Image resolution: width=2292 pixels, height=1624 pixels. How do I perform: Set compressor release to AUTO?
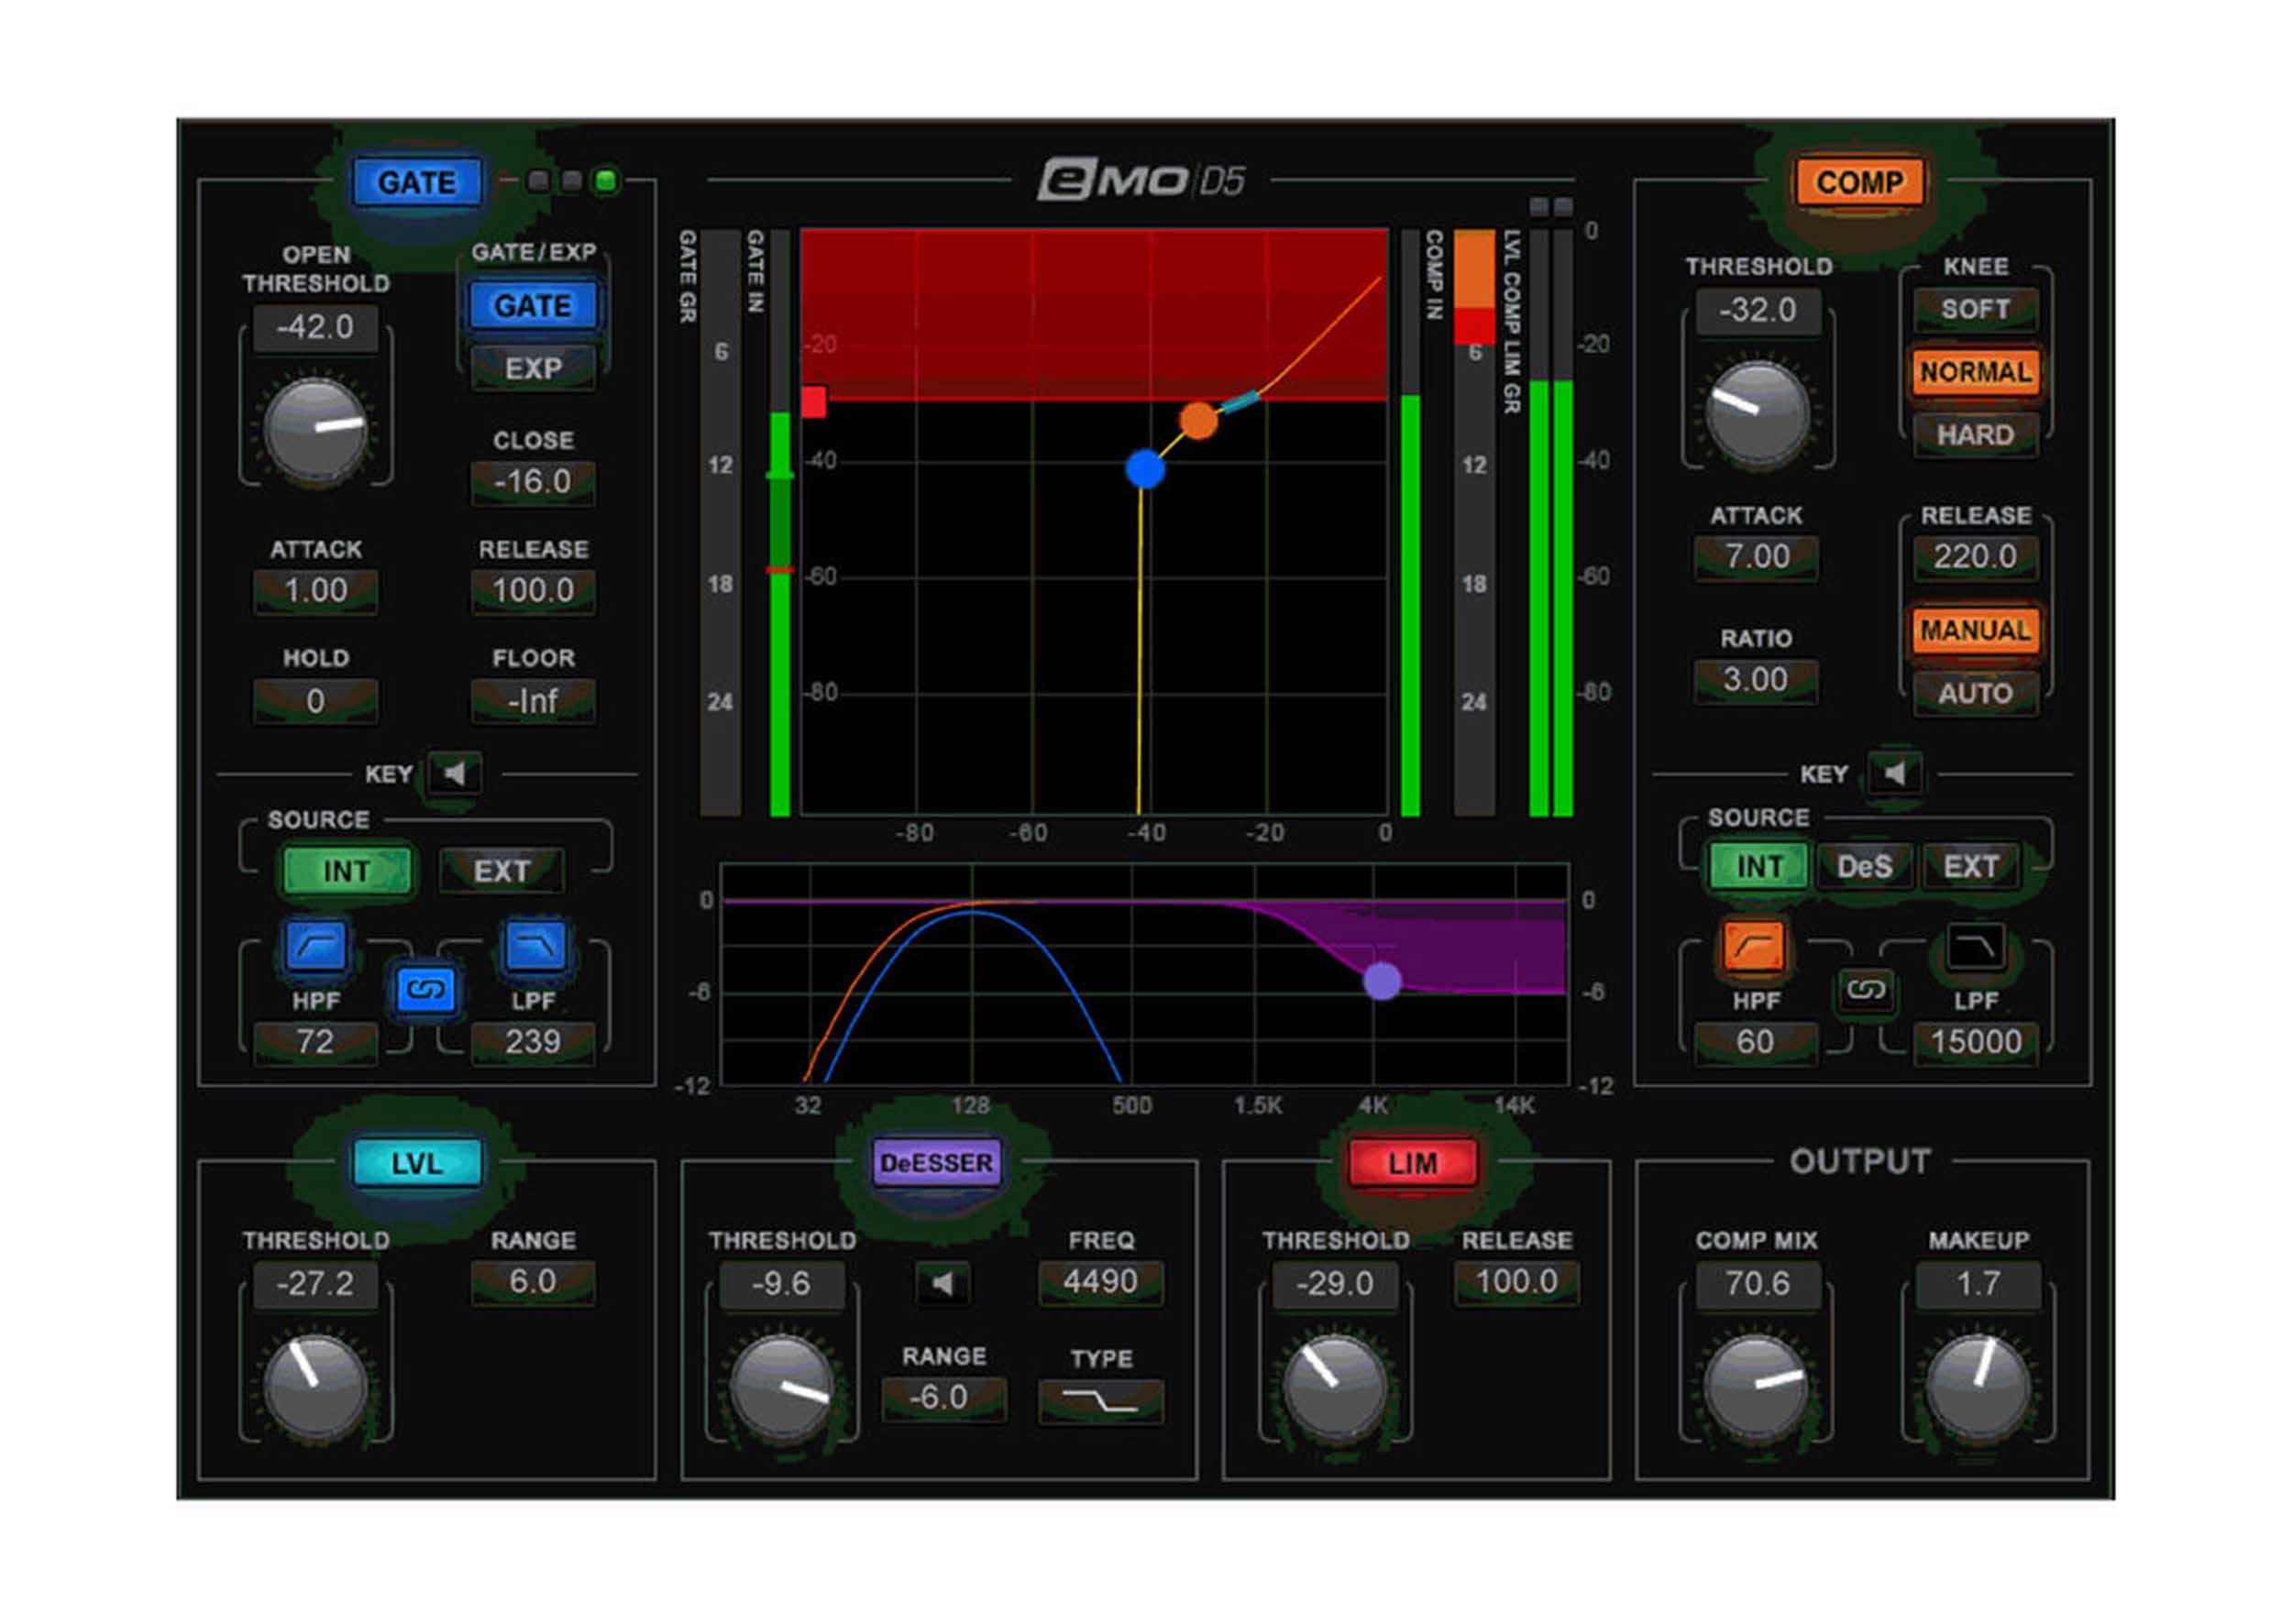pyautogui.click(x=1975, y=693)
